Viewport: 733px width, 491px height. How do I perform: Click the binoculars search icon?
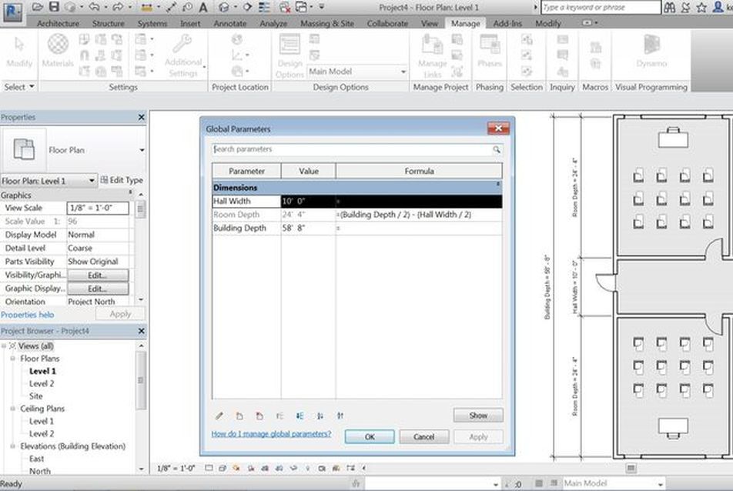pos(669,7)
